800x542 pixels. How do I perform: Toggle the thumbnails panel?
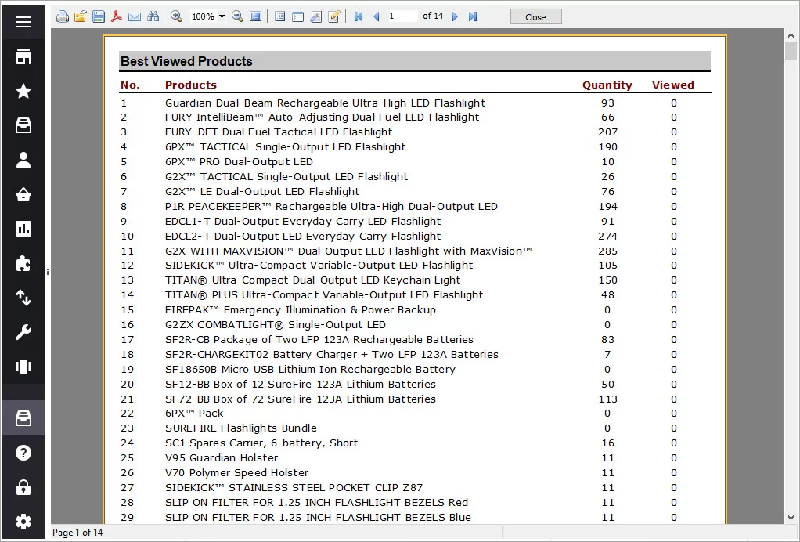click(298, 17)
